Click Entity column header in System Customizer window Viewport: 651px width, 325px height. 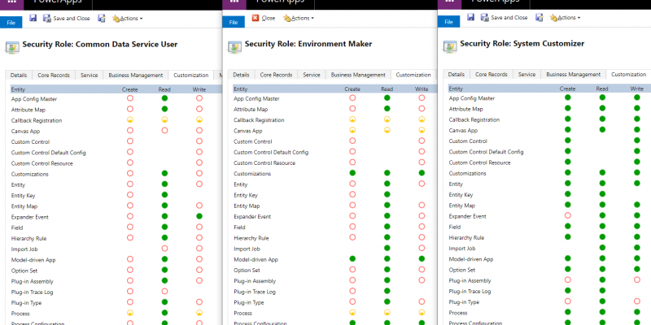[456, 89]
